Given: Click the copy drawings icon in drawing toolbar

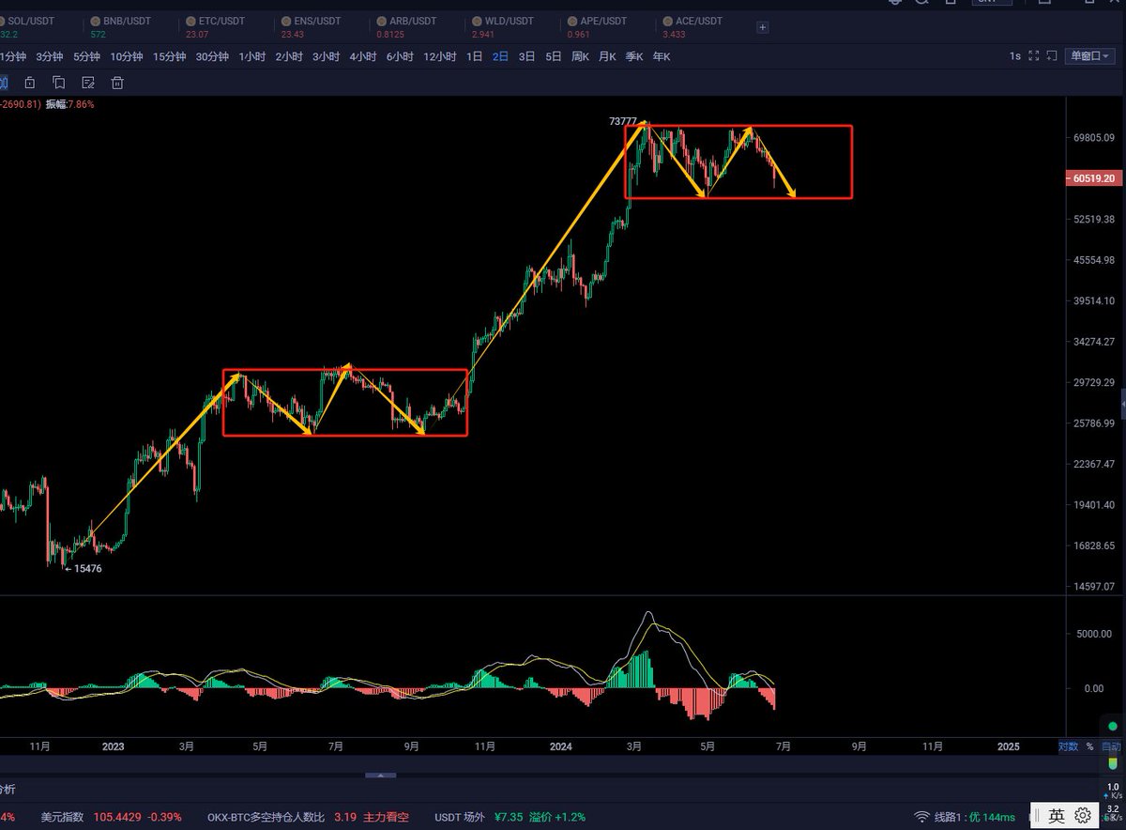Looking at the screenshot, I should (59, 83).
